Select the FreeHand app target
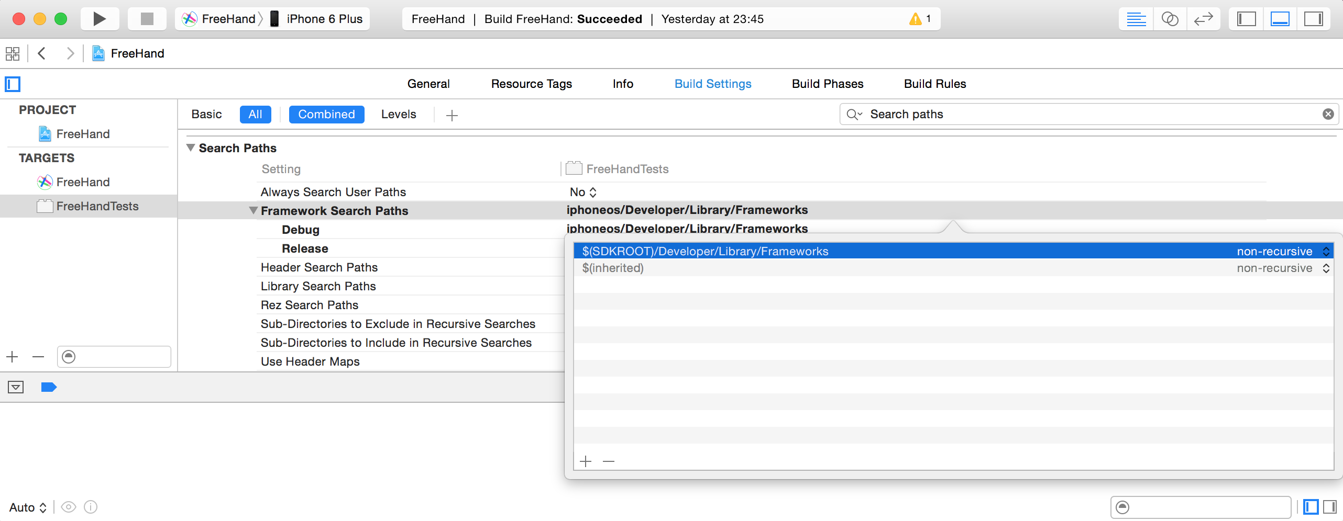Viewport: 1343px width, 521px height. (74, 182)
